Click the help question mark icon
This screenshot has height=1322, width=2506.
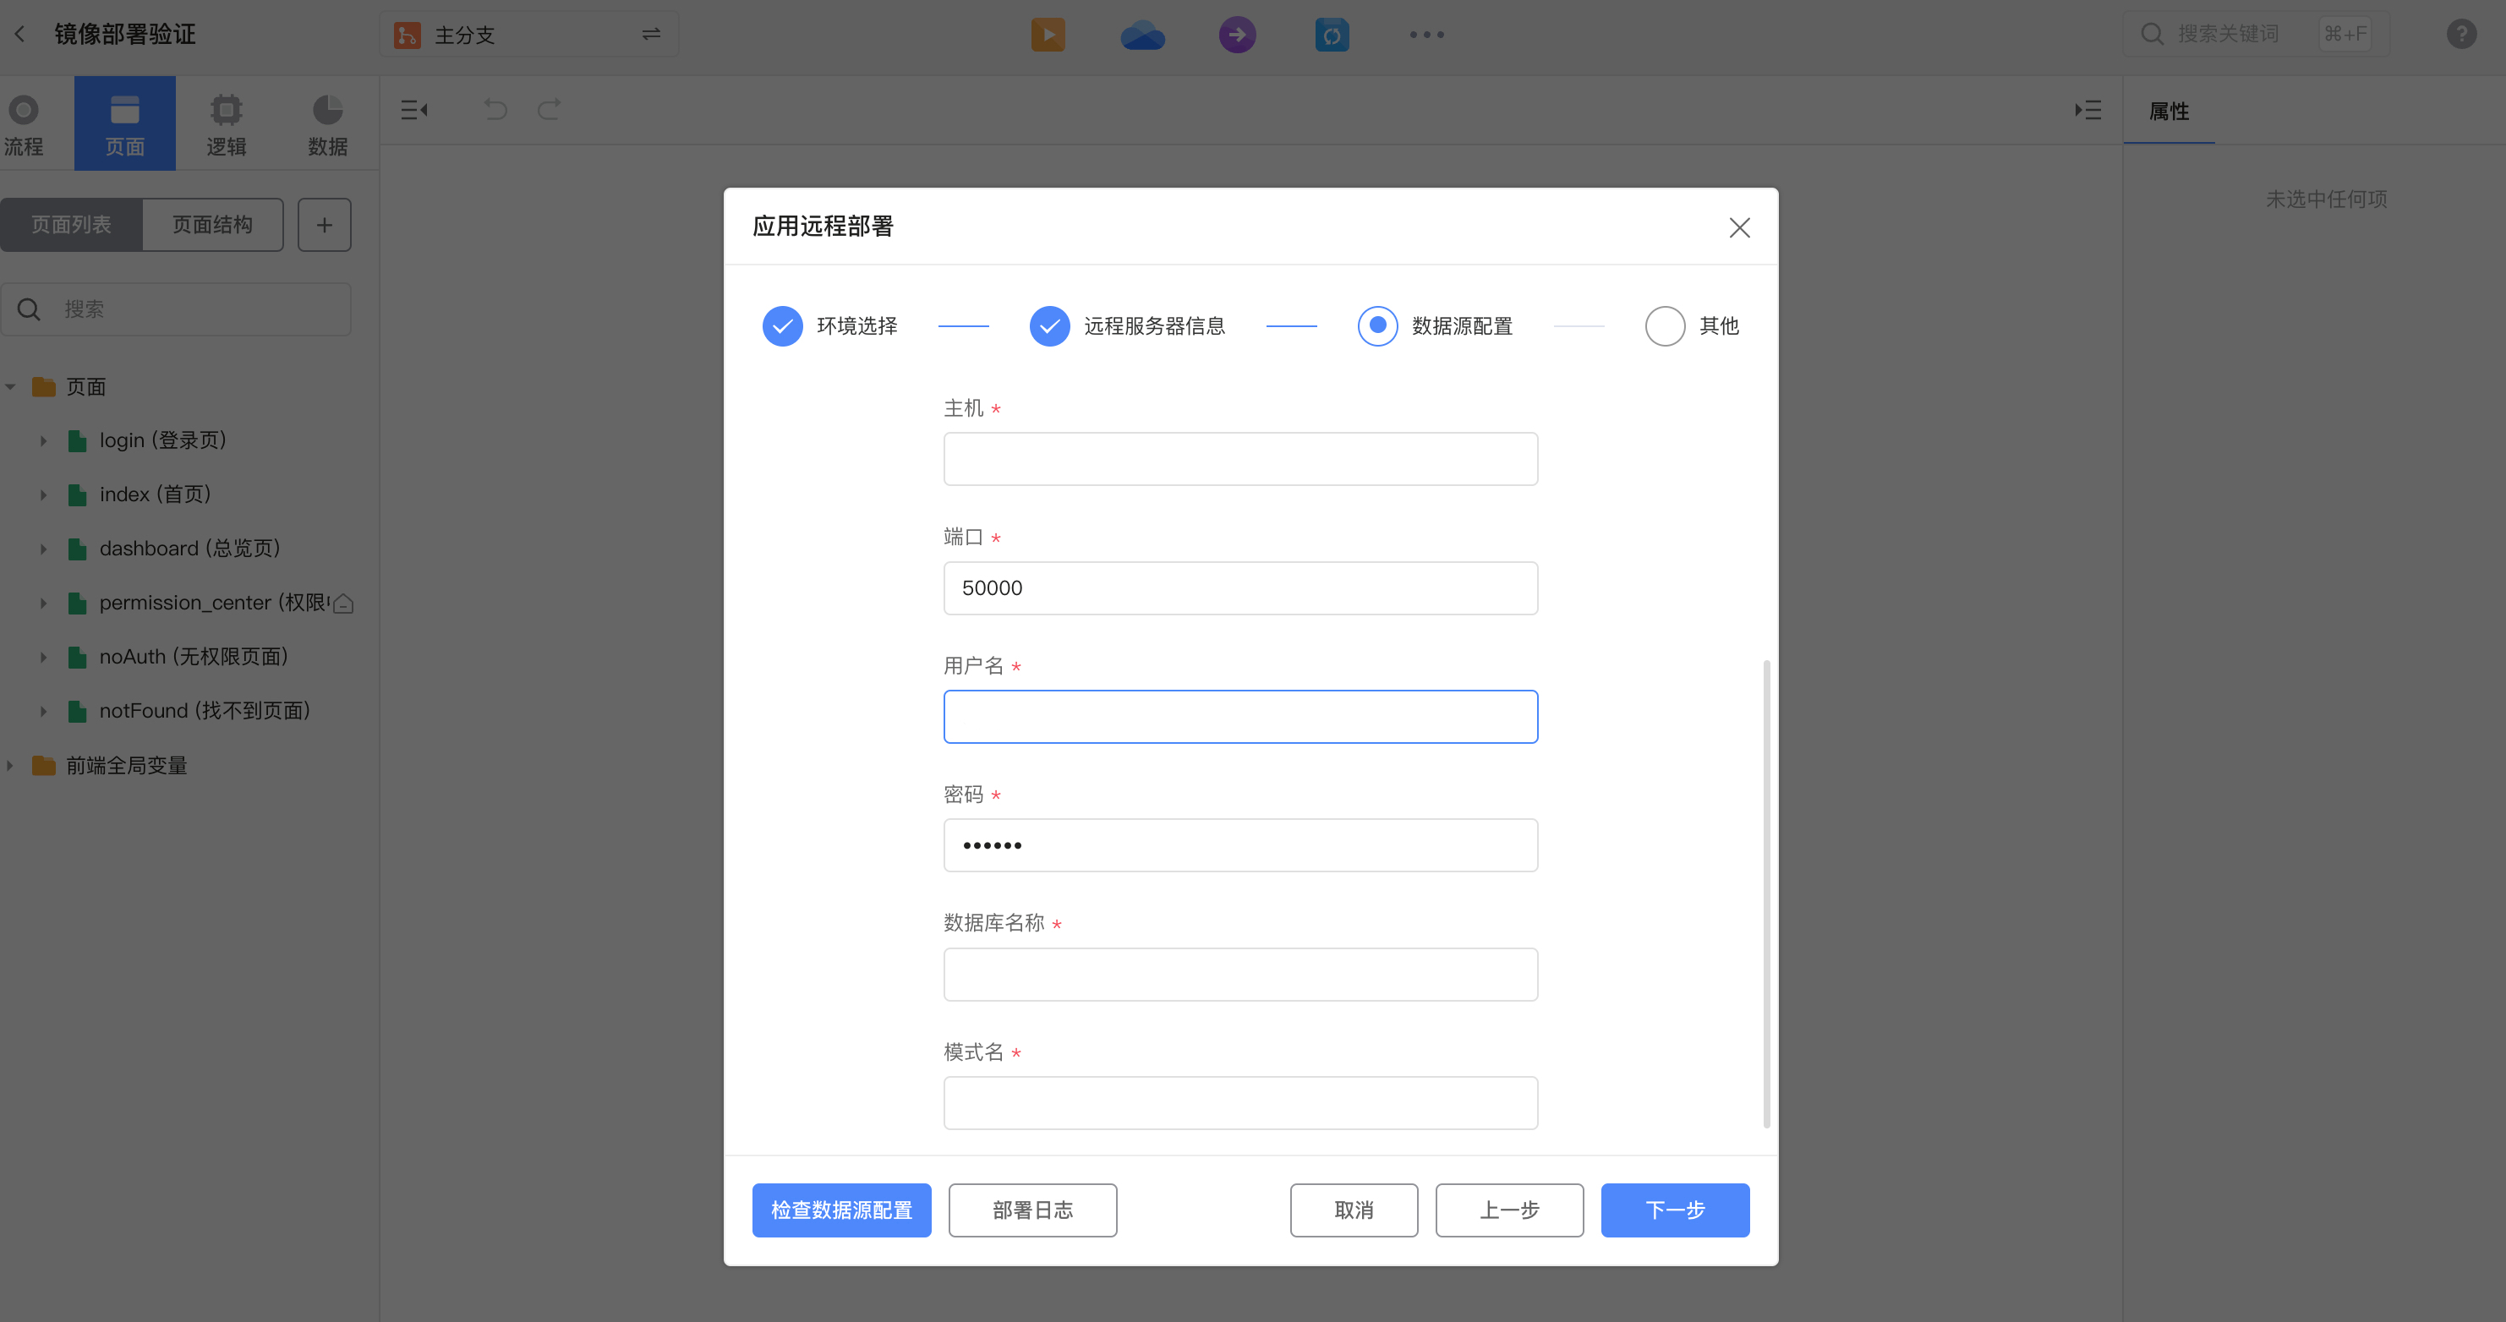point(2461,34)
